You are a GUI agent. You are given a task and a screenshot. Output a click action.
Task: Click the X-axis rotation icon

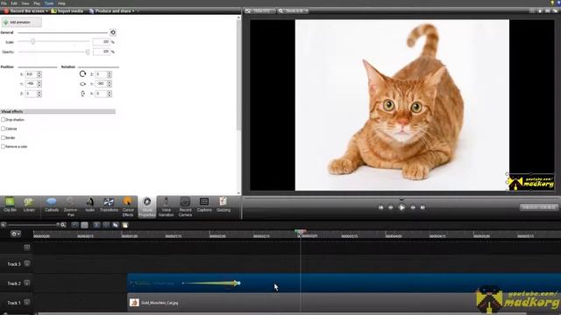[82, 94]
